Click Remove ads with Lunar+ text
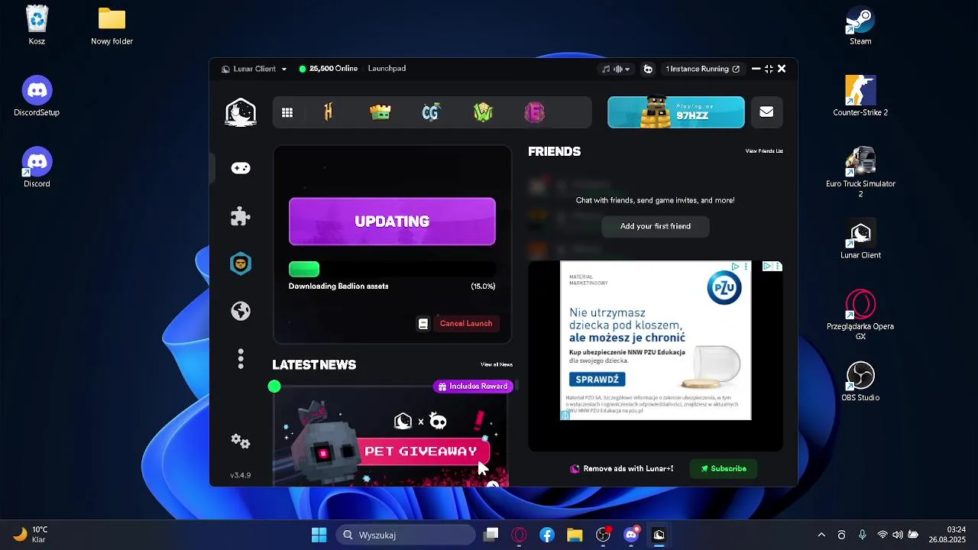978x550 pixels. pyautogui.click(x=628, y=469)
